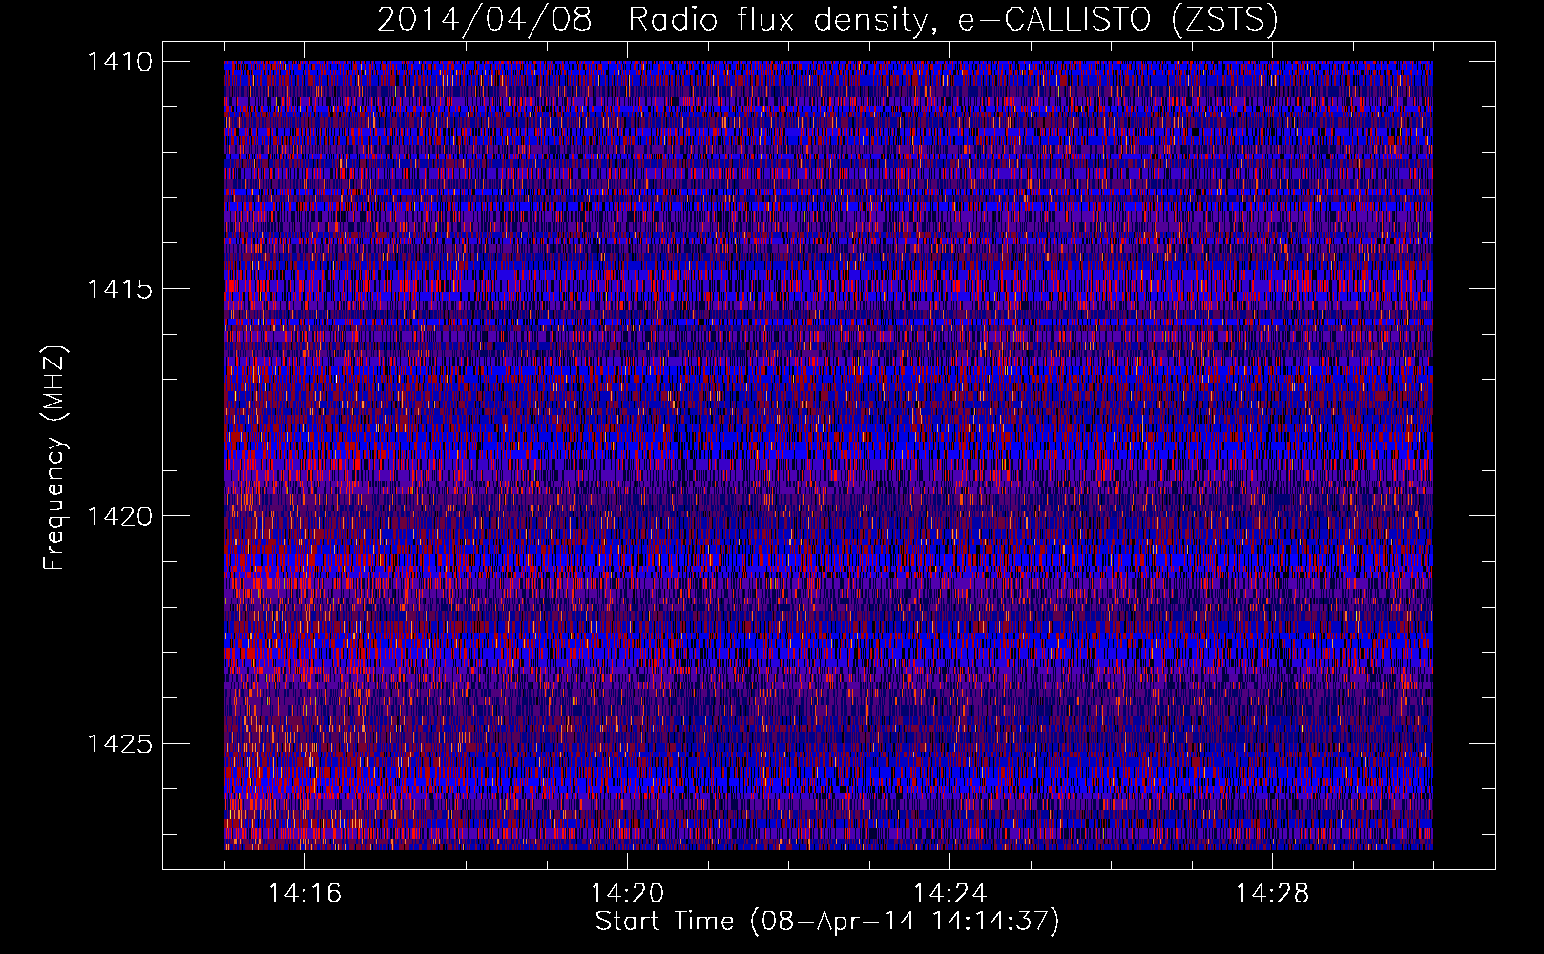Select the 1415 frequency tick label

tap(120, 289)
